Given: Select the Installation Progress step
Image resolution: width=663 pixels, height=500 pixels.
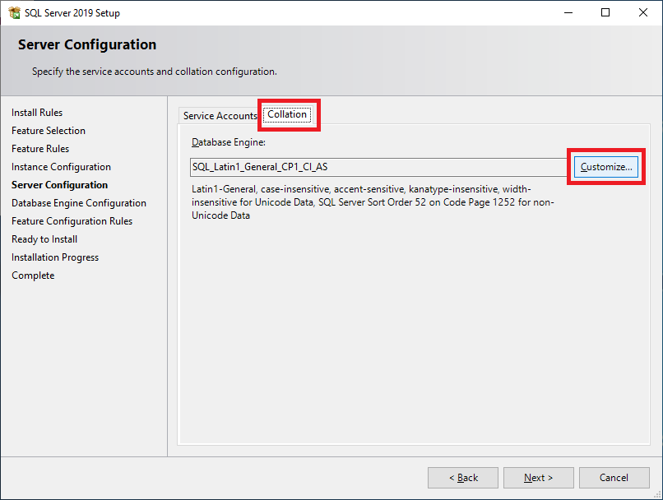Looking at the screenshot, I should [55, 257].
